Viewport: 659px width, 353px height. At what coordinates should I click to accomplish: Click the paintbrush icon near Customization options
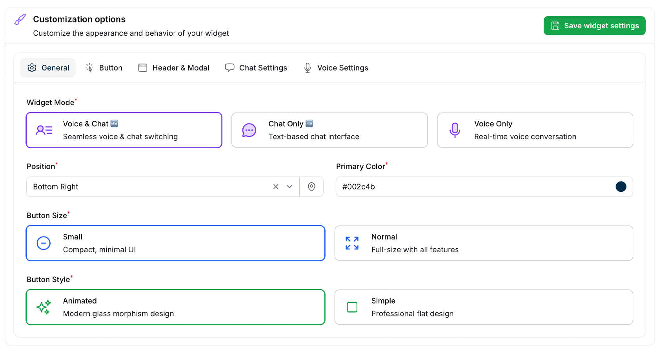(20, 19)
